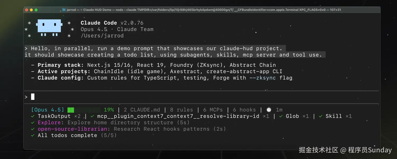Screen dimensions: 397x159
Task: Click "All todos complete (5/5)" line
Action: [x=77, y=135]
